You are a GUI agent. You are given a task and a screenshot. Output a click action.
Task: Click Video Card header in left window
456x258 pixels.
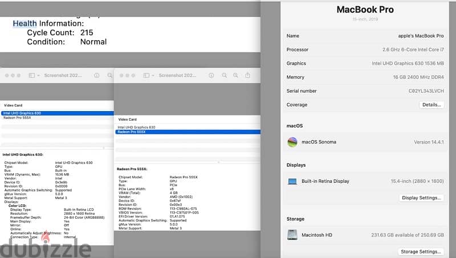point(13,105)
